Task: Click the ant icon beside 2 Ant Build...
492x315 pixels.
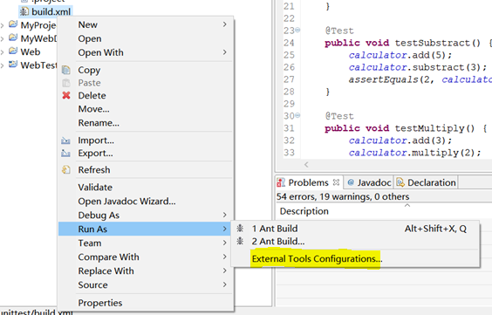Action: (240, 241)
